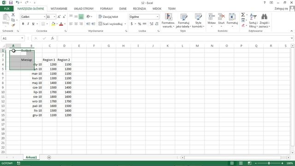Toggle Zawijaj tekst wrap text
Viewport: 295px width, 166px height.
pyautogui.click(x=108, y=17)
